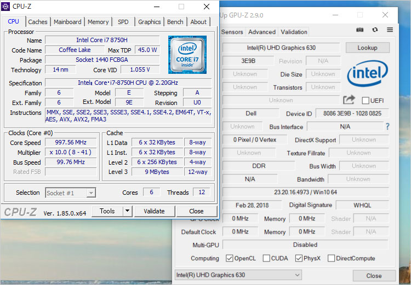Click the CPU-Z Tools button

tap(107, 211)
